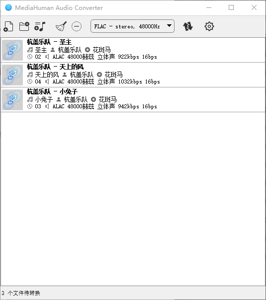Click the album disc icon in 小兔子 row

93,99
